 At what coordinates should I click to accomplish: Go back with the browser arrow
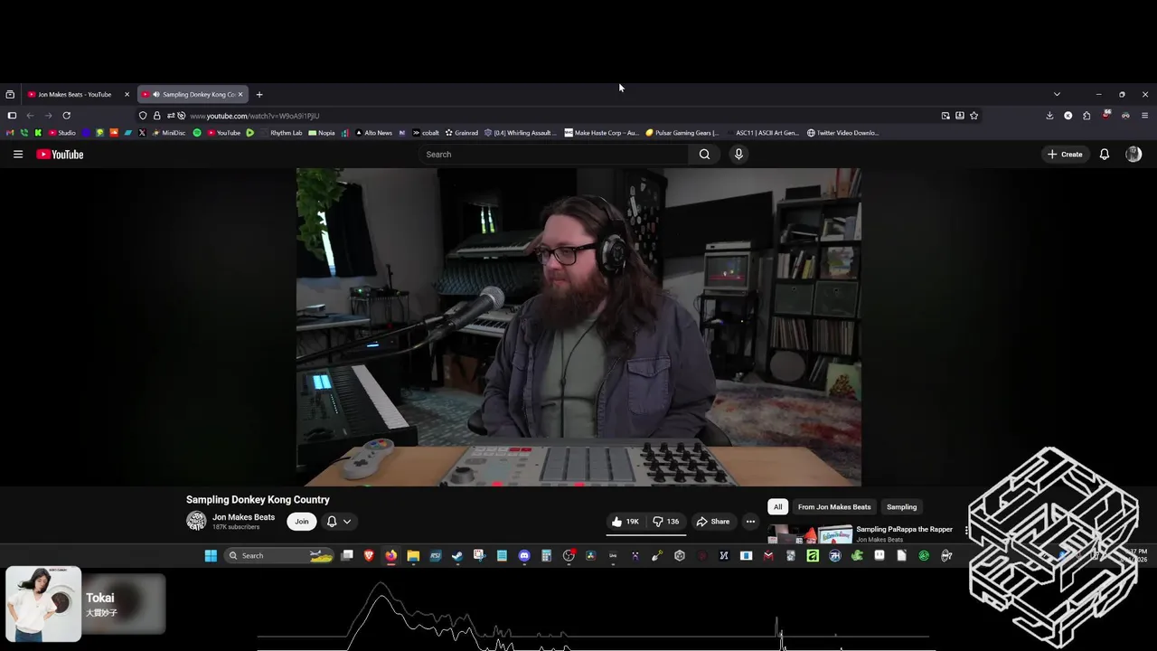30,116
